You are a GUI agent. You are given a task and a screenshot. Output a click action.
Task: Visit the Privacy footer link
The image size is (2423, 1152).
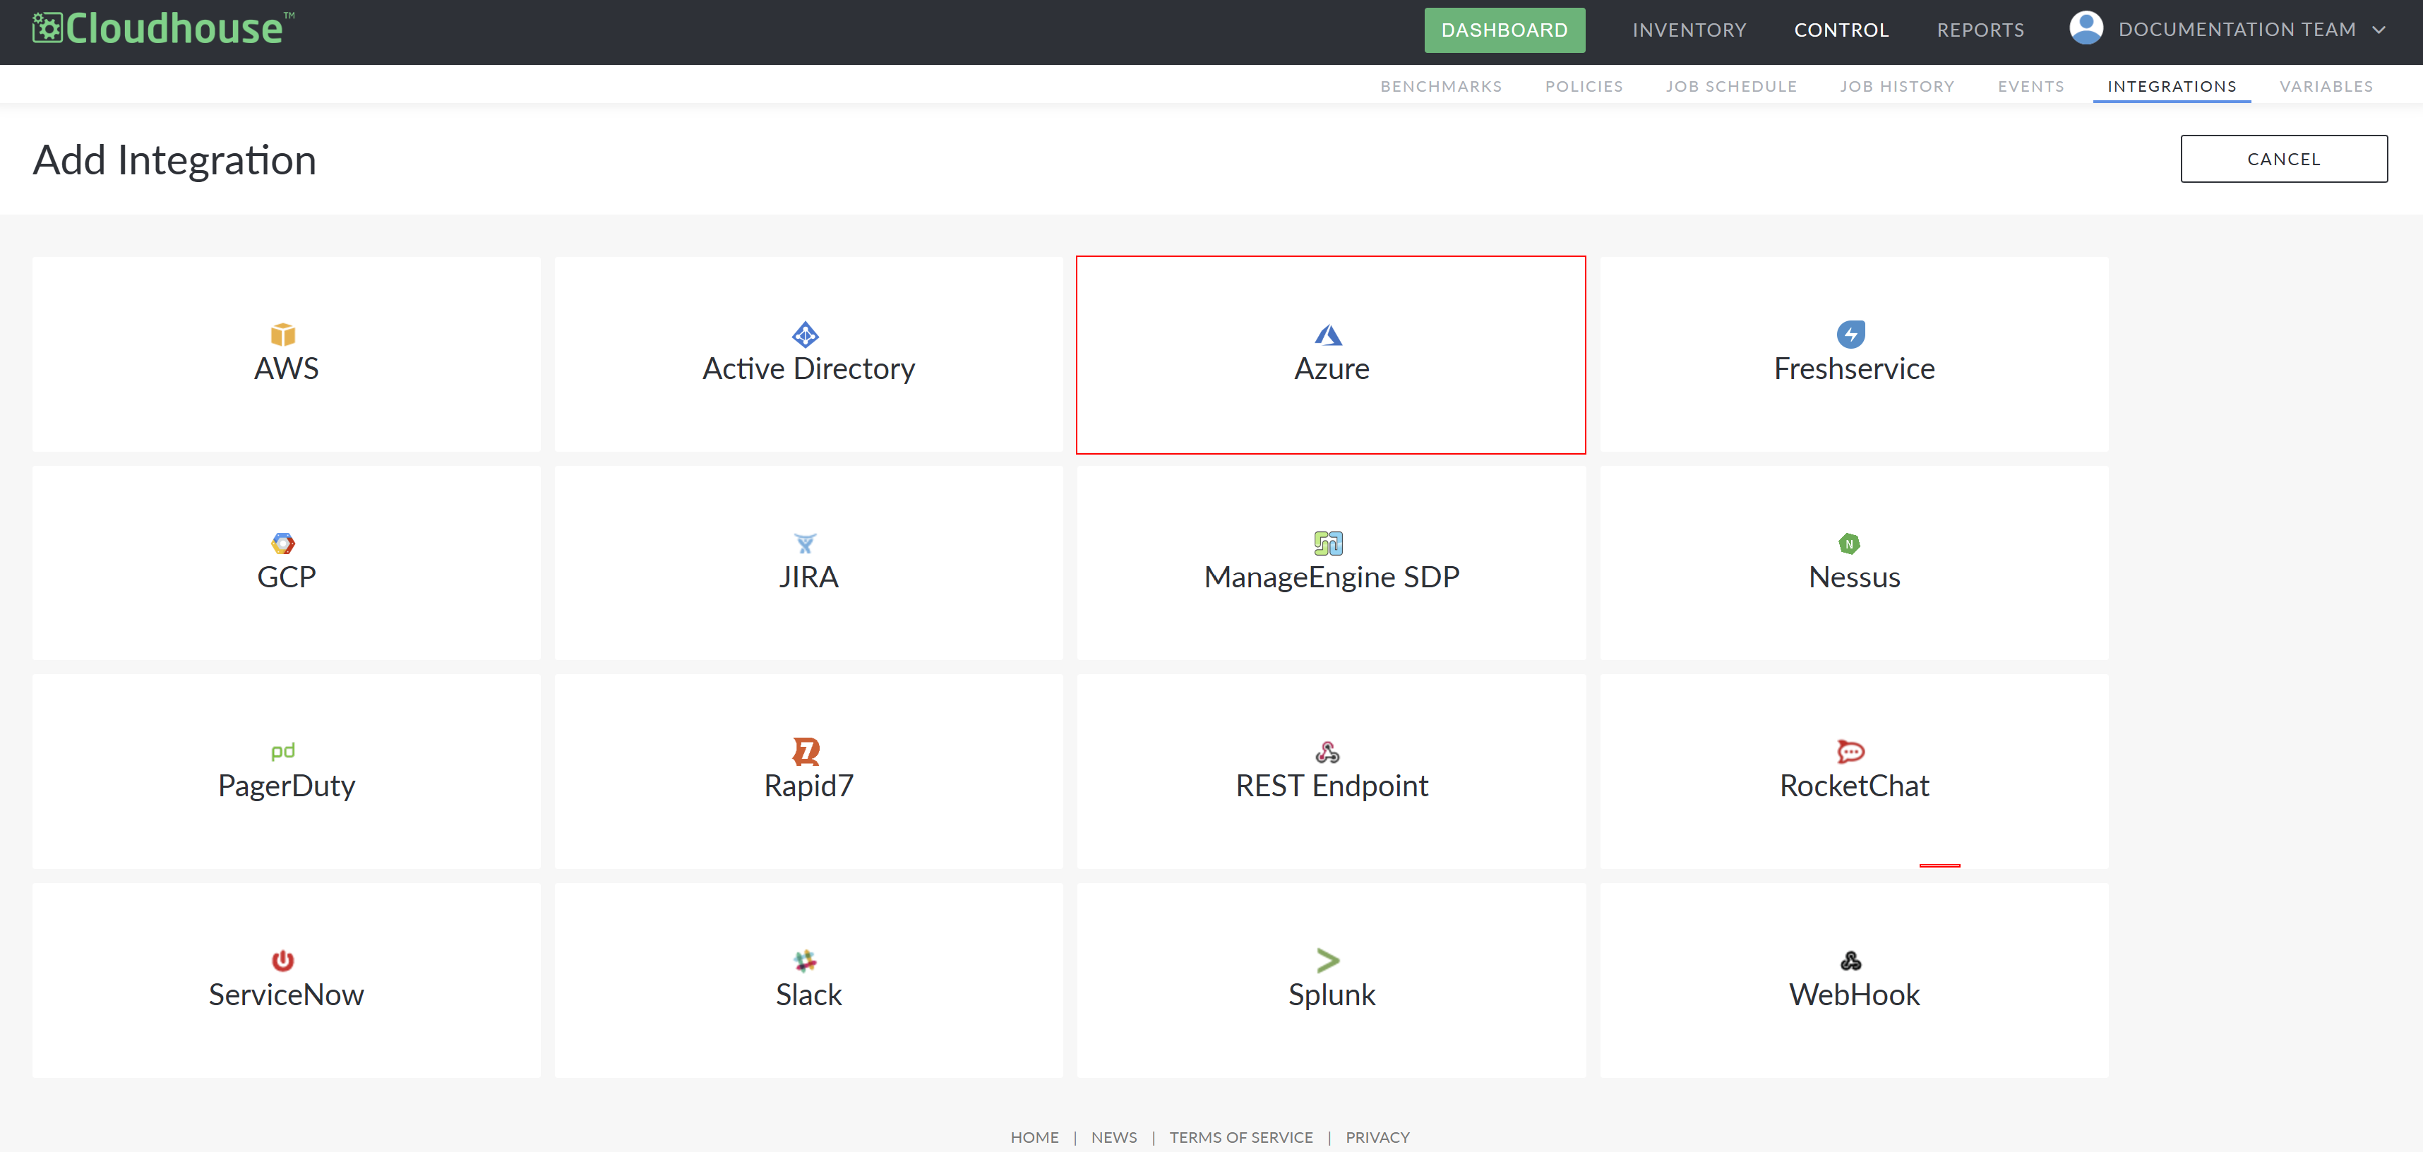1377,1137
